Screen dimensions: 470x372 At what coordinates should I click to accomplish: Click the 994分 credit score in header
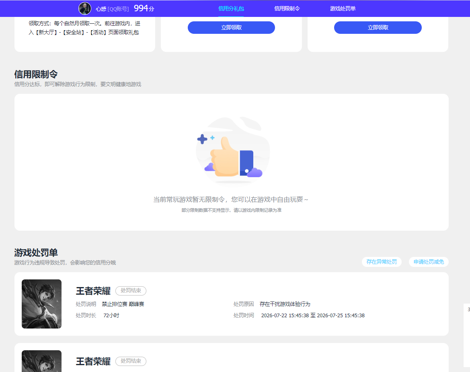[x=144, y=8]
